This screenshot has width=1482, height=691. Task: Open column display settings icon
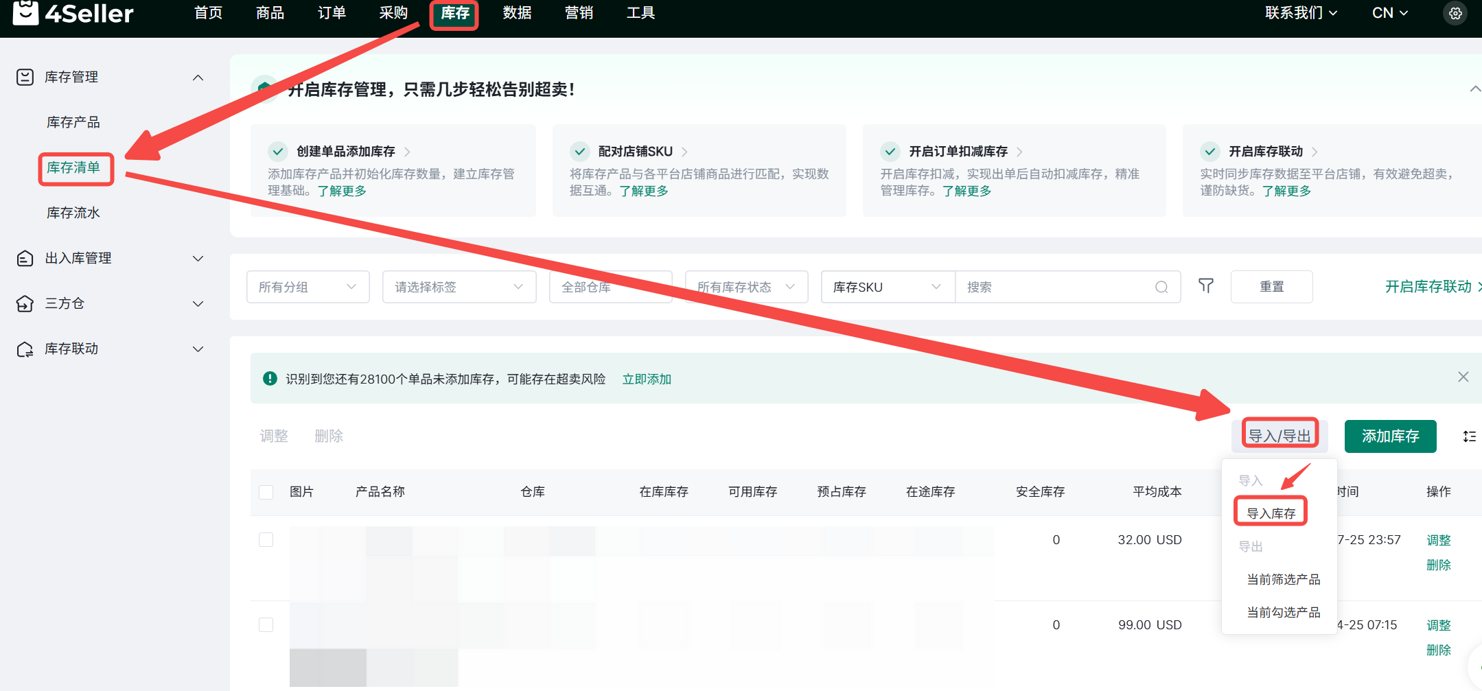pos(1469,436)
